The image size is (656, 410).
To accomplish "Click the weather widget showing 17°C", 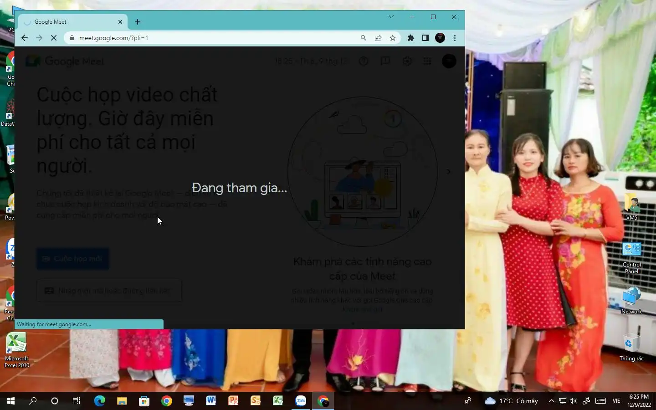I will click(511, 401).
